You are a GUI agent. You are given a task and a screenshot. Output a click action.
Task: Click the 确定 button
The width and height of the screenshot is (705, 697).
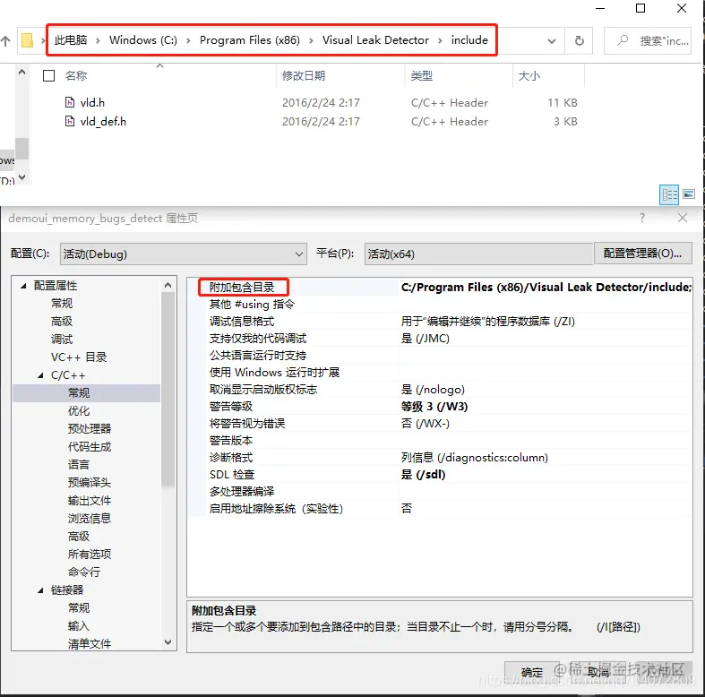532,673
